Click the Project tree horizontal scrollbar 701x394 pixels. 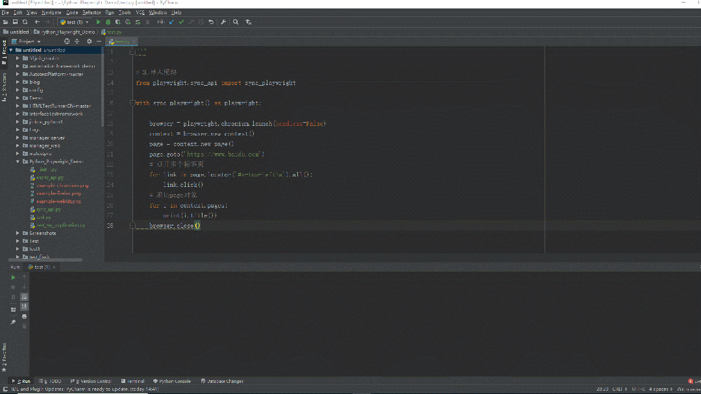pos(45,260)
